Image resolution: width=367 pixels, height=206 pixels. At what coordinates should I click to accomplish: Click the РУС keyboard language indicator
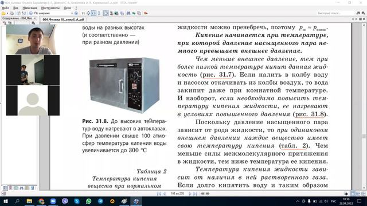point(333,201)
